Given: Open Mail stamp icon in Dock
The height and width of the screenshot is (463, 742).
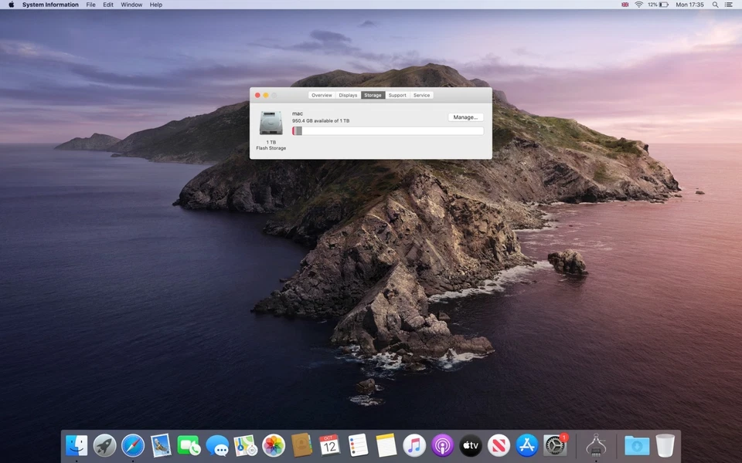Looking at the screenshot, I should 161,445.
